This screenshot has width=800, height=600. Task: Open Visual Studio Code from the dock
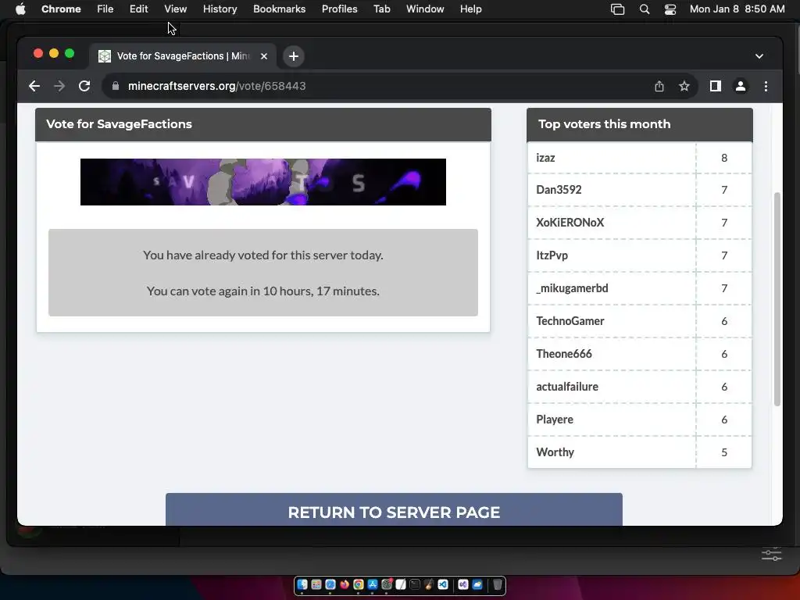tap(443, 584)
